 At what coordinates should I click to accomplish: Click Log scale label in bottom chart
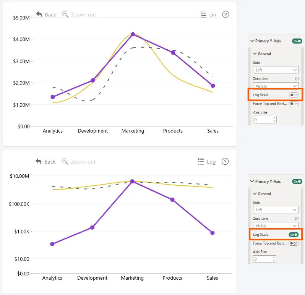click(x=211, y=162)
